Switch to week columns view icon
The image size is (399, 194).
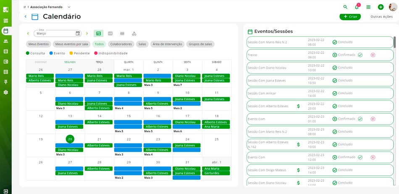(x=110, y=33)
